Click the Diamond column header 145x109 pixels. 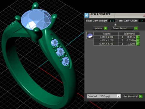129,34
